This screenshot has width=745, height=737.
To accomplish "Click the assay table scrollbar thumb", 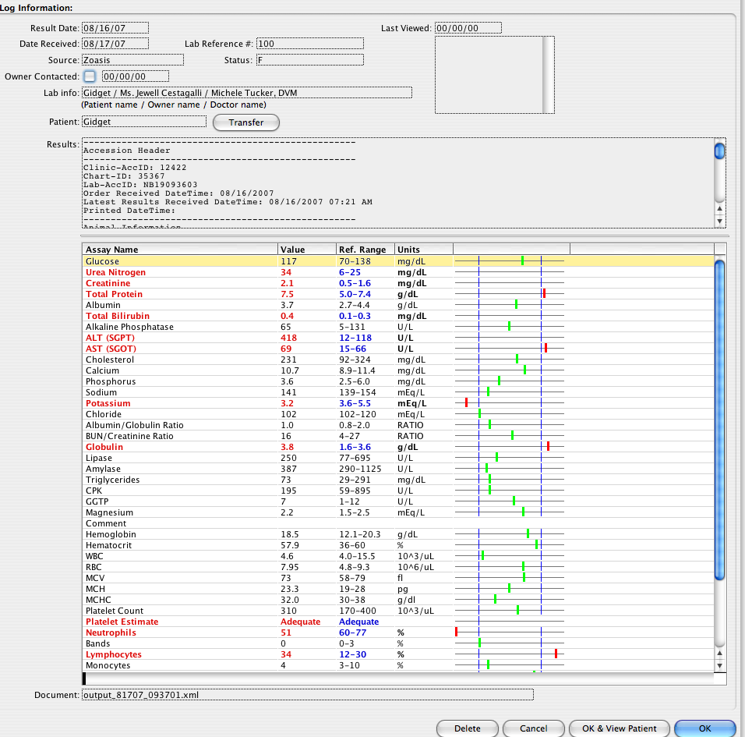I will coord(720,420).
